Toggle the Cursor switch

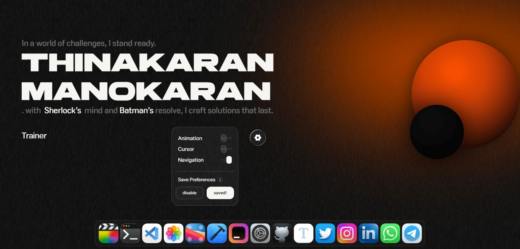[226, 149]
